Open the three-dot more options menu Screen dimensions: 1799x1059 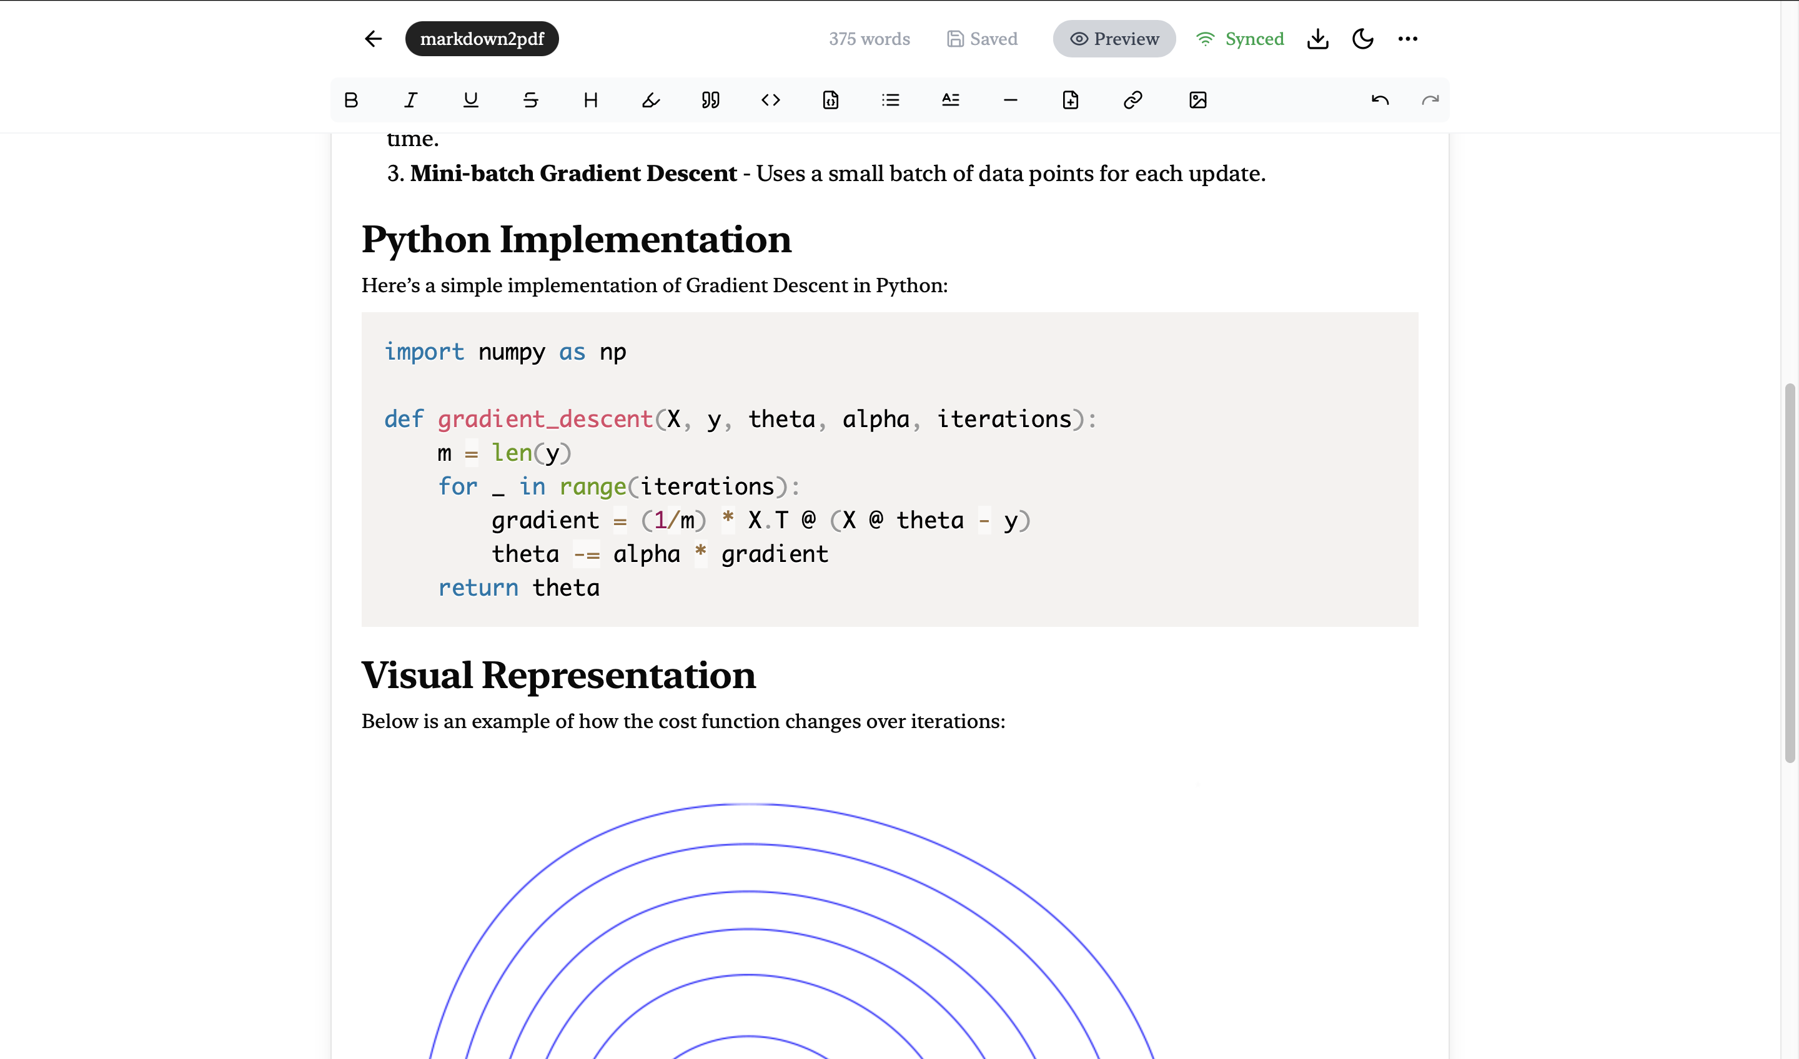point(1408,39)
